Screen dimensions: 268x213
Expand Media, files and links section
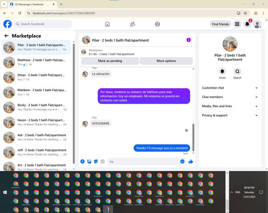[230, 106]
